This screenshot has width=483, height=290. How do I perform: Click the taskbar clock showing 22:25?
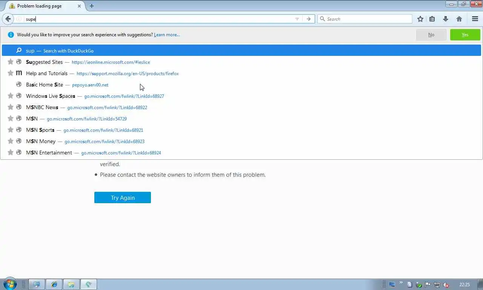(x=465, y=285)
